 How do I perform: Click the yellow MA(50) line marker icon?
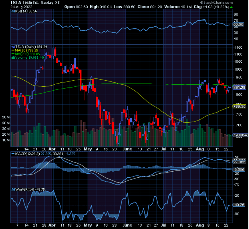[x=13, y=50]
